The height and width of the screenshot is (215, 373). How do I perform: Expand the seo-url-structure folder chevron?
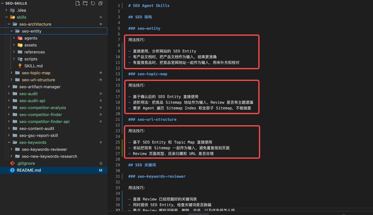(x=12, y=80)
